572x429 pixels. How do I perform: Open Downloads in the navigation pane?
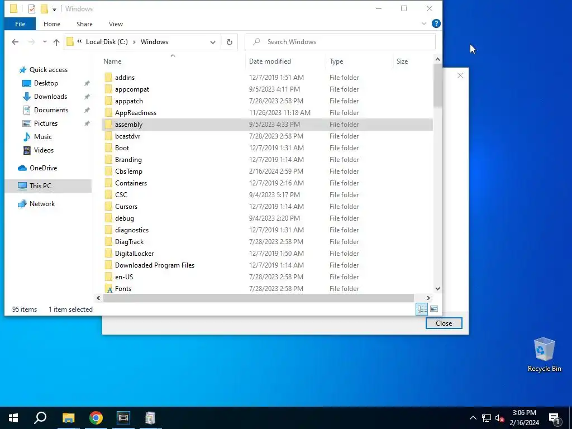50,97
